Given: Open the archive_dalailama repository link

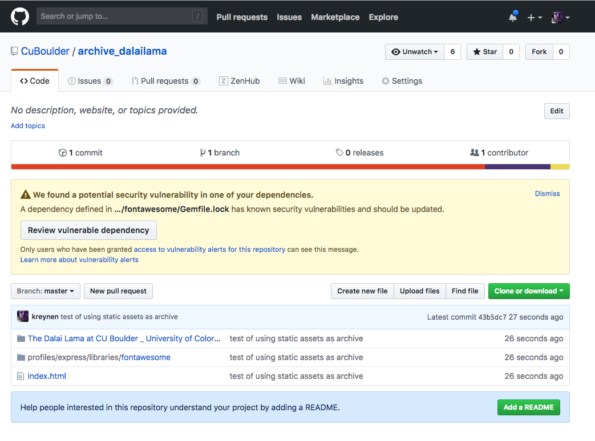Looking at the screenshot, I should click(x=122, y=51).
